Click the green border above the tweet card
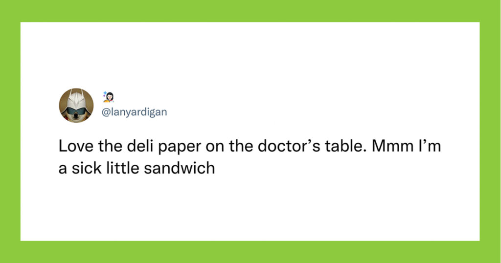The height and width of the screenshot is (263, 501). pyautogui.click(x=250, y=11)
